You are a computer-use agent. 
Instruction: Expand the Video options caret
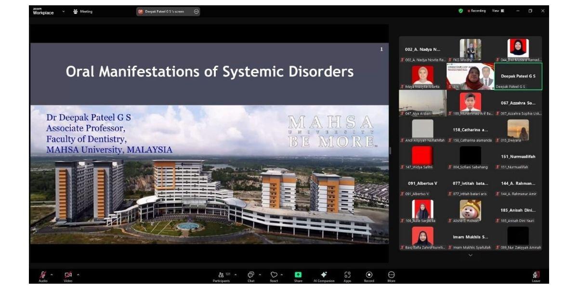pyautogui.click(x=78, y=275)
